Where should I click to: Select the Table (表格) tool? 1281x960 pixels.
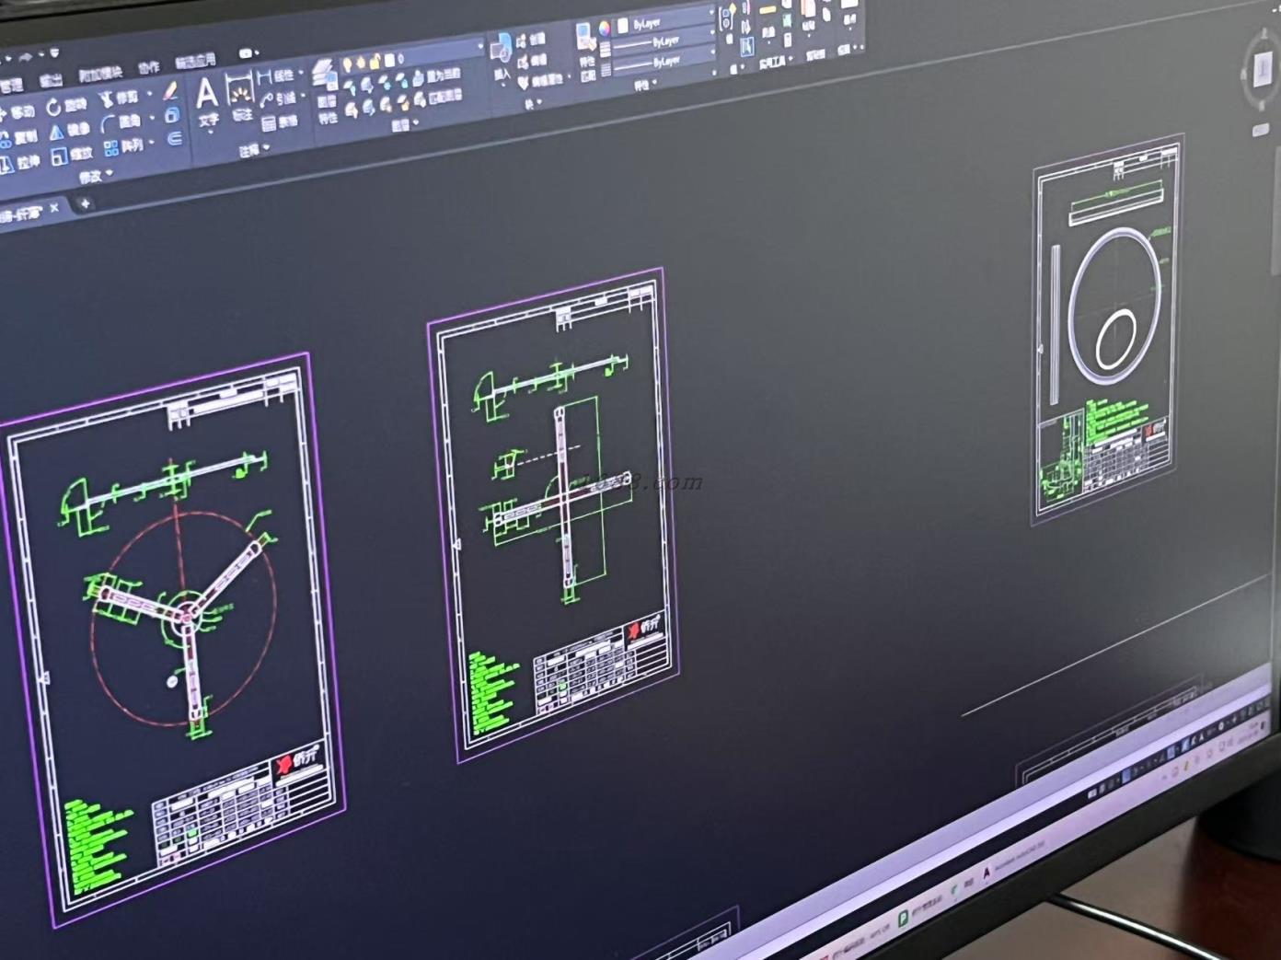pyautogui.click(x=280, y=121)
